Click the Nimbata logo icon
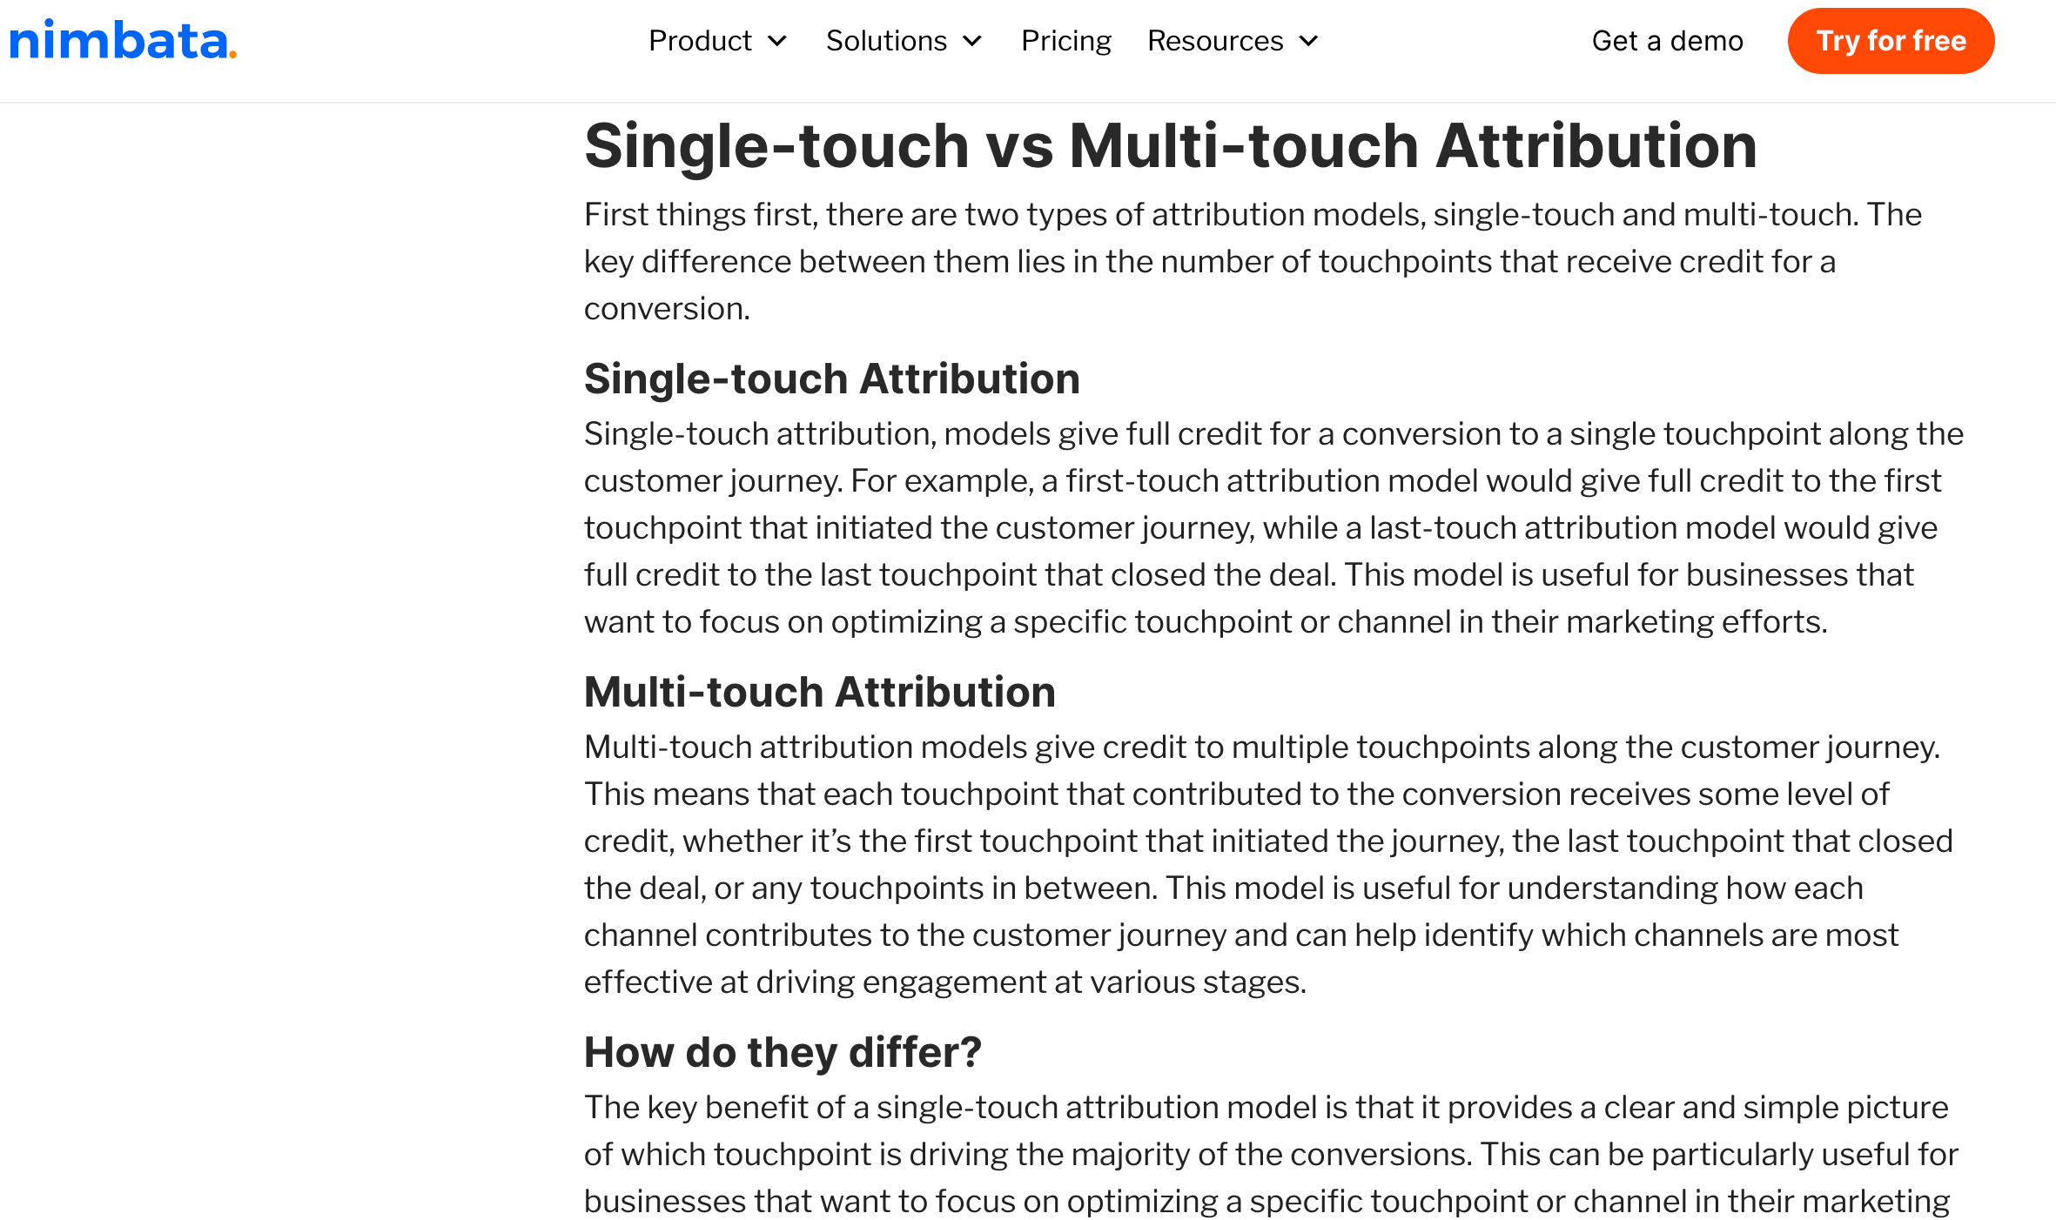This screenshot has width=2056, height=1220. pos(124,39)
